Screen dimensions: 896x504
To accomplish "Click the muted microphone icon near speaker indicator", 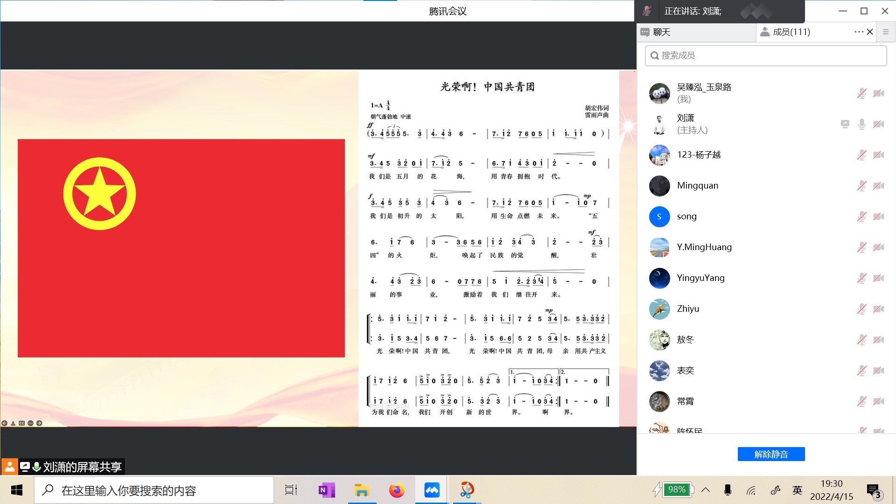I will point(647,11).
